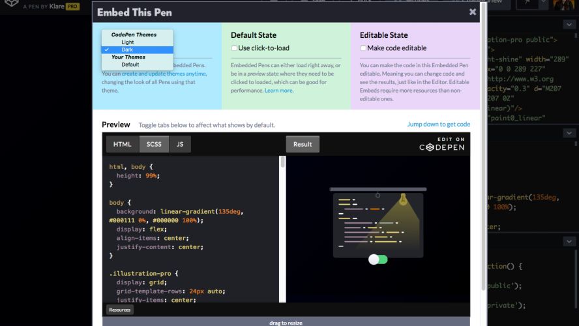Click the modal's vertical scrollbar

point(483,148)
